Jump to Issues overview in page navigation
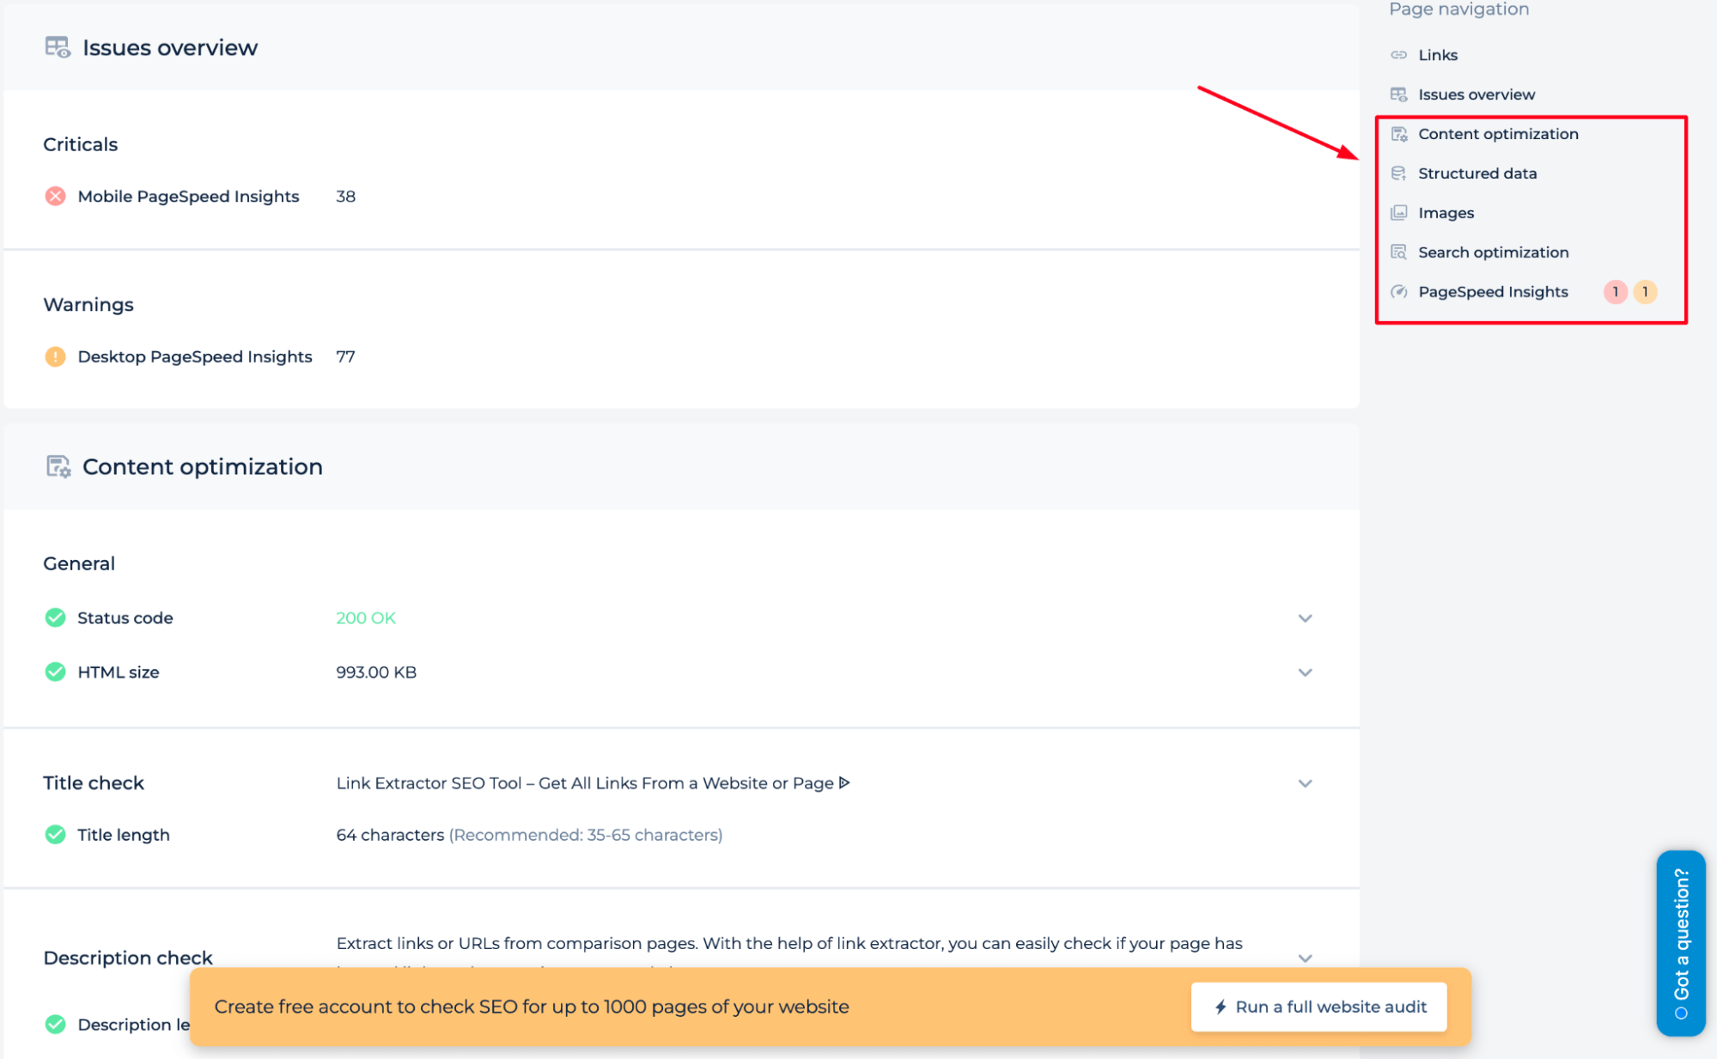The width and height of the screenshot is (1717, 1059). point(1476,94)
